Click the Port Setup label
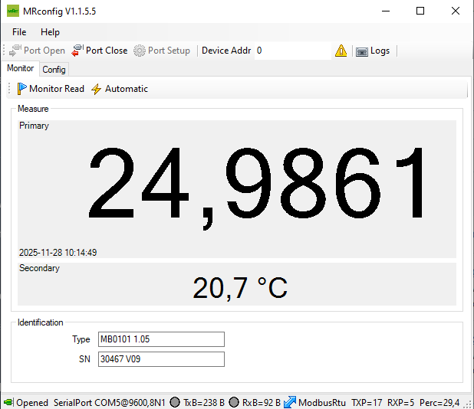 (x=169, y=51)
